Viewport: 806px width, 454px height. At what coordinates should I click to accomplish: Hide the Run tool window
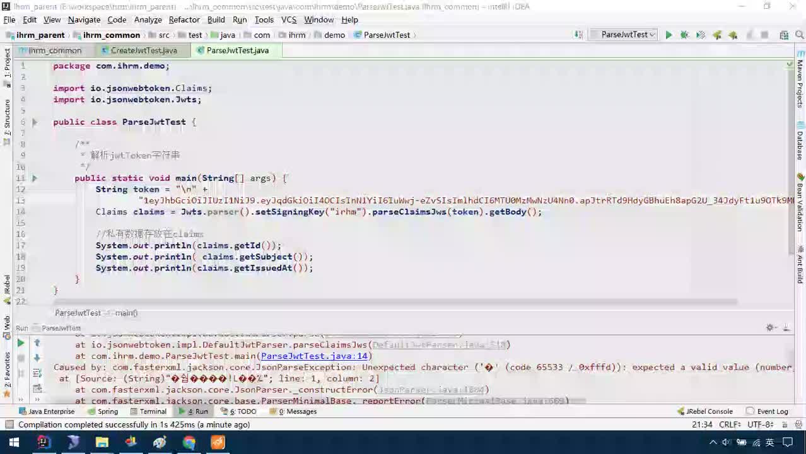[x=786, y=328]
